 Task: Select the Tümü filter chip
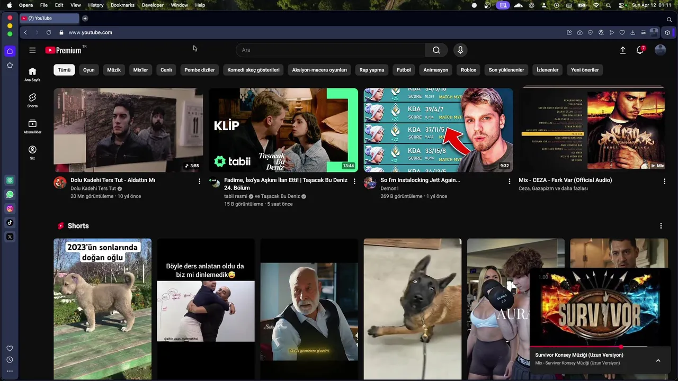64,70
